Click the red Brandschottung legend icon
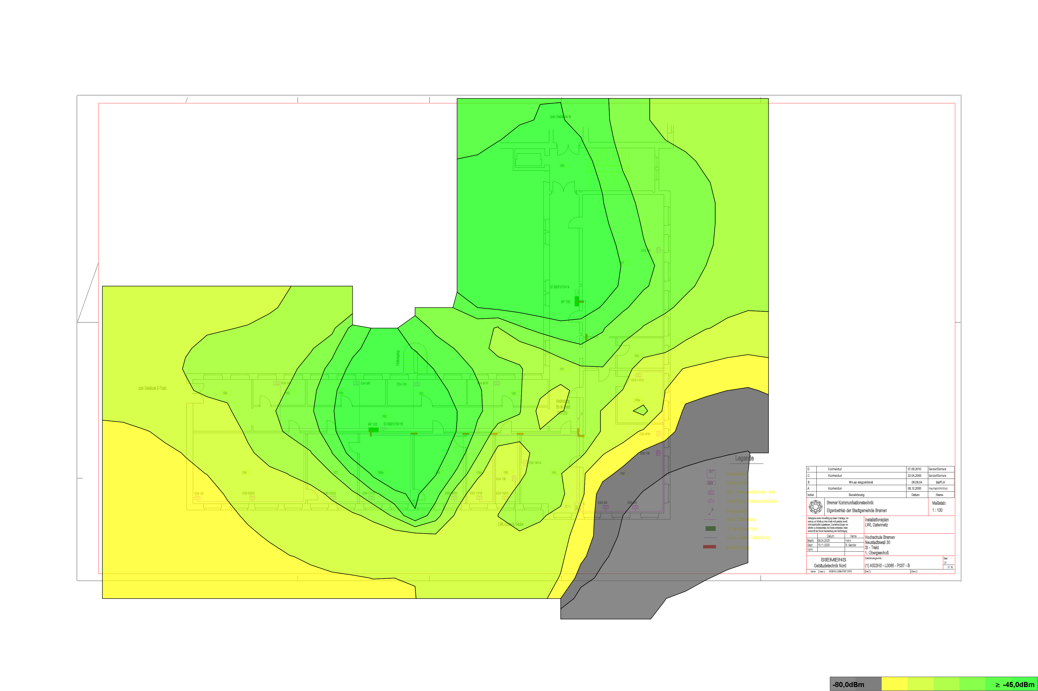1038x691 pixels. pos(709,547)
